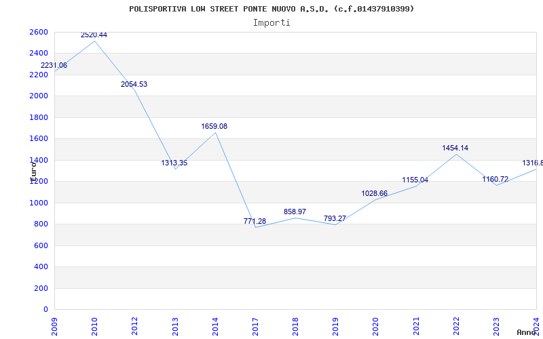Click x-axis year 2009
This screenshot has height=339, width=543.
click(54, 326)
